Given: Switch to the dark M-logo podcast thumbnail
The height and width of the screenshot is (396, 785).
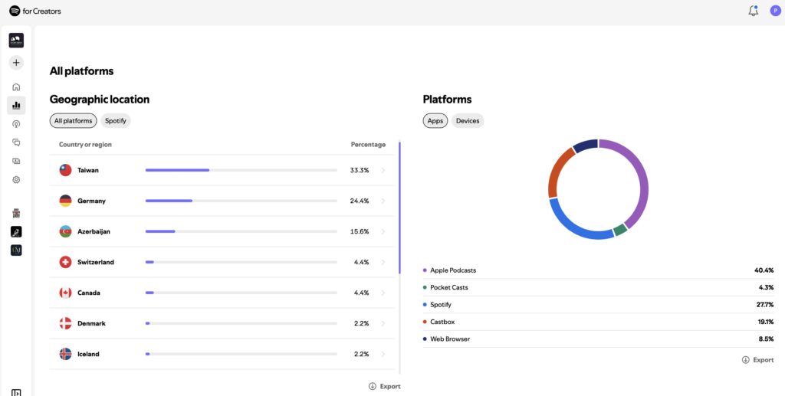Looking at the screenshot, I should click(x=16, y=250).
